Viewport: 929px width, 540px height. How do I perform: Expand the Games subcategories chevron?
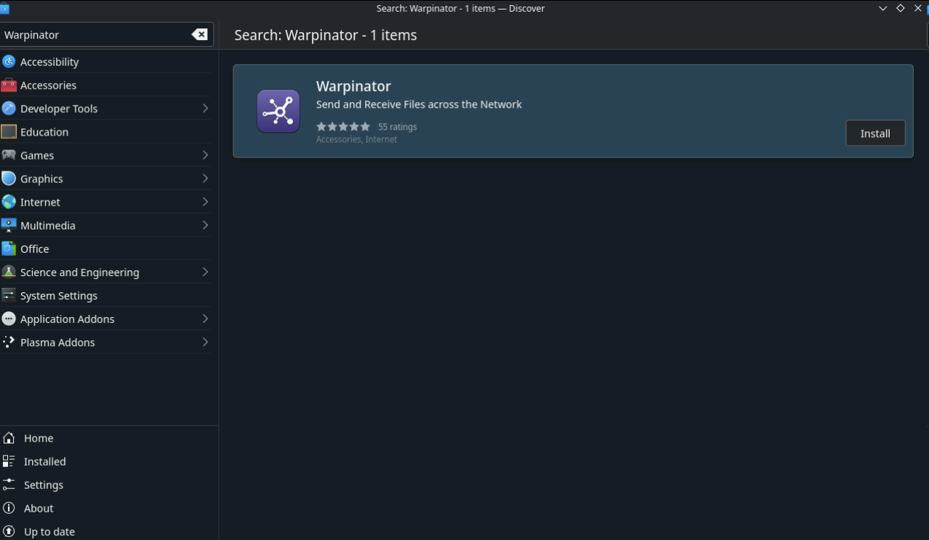click(205, 155)
